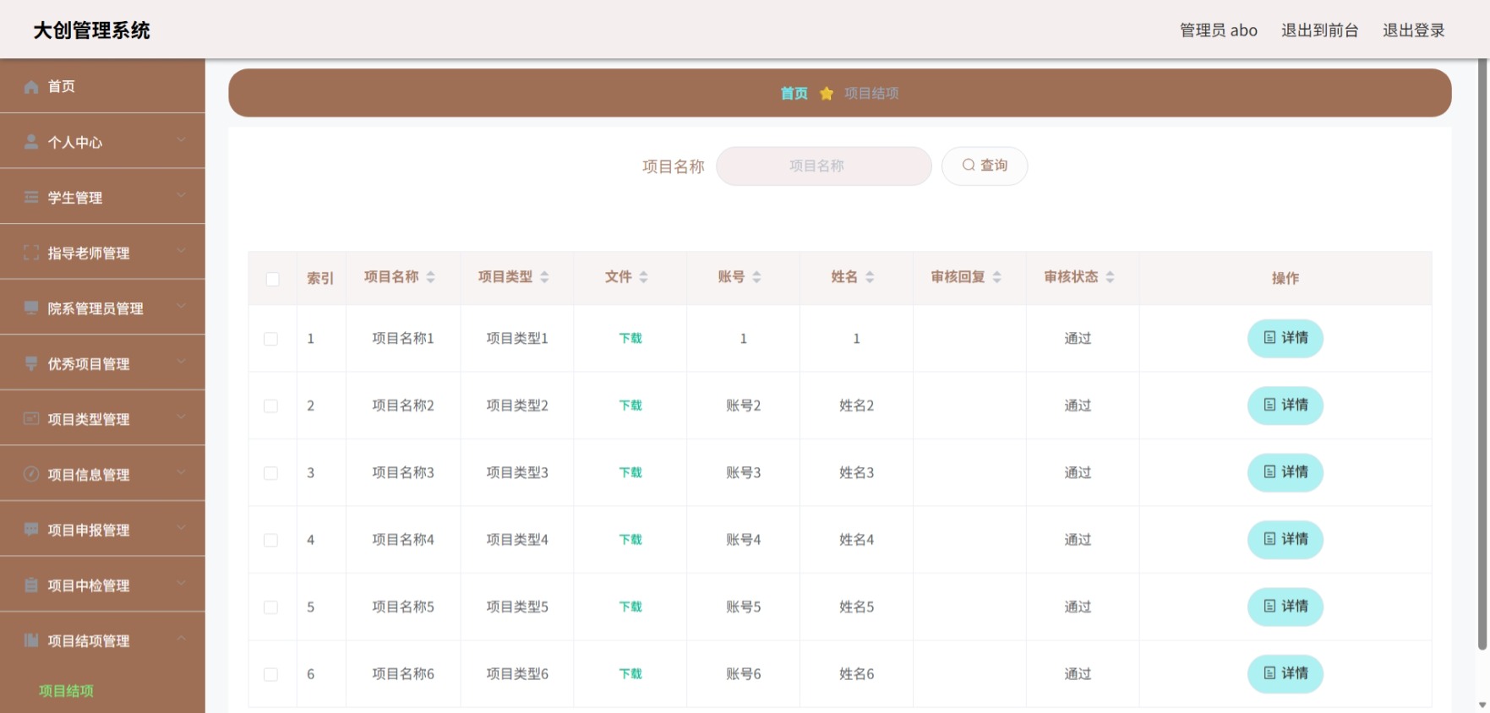Click the clipboard icon next to 项目中检管理

point(31,585)
